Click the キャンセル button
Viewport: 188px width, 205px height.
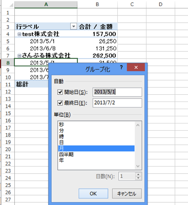pos(127,194)
